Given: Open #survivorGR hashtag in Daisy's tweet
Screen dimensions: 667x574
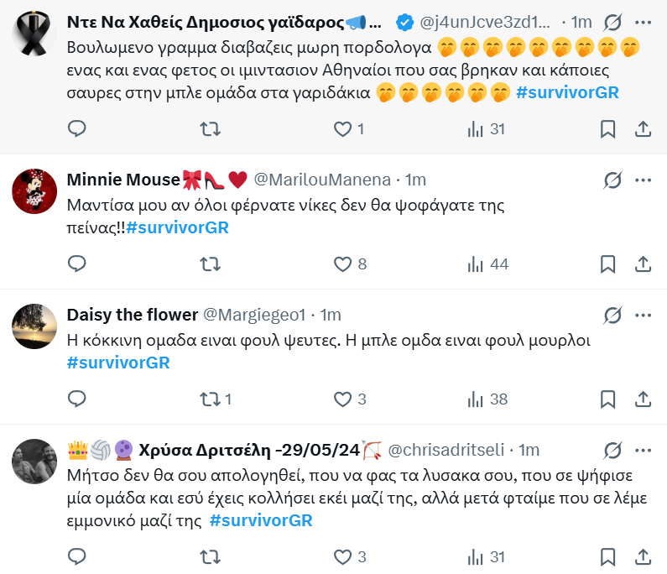Looking at the screenshot, I should coord(118,362).
